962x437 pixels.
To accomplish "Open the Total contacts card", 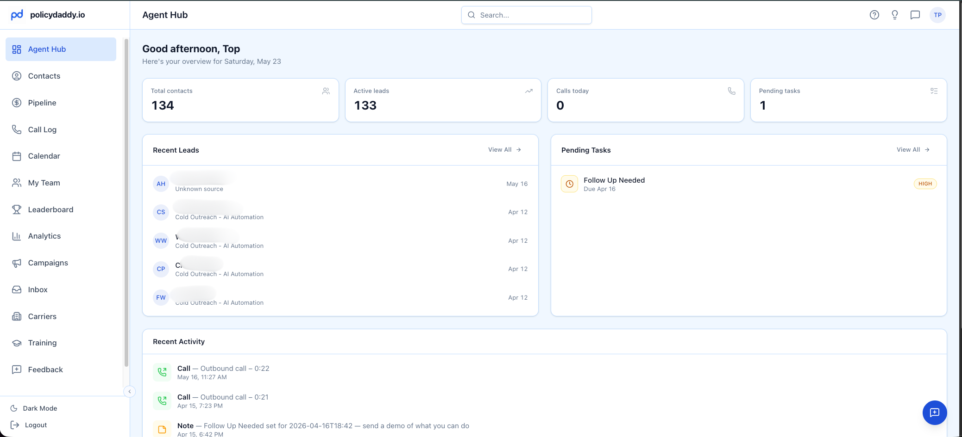I will (240, 100).
